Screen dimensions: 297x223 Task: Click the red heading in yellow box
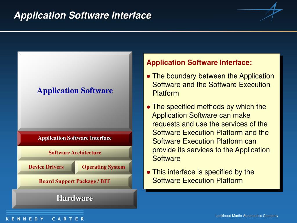coord(199,63)
